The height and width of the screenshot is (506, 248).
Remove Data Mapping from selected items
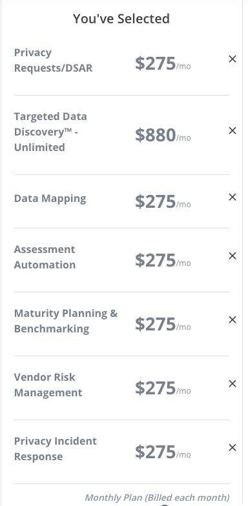click(232, 197)
